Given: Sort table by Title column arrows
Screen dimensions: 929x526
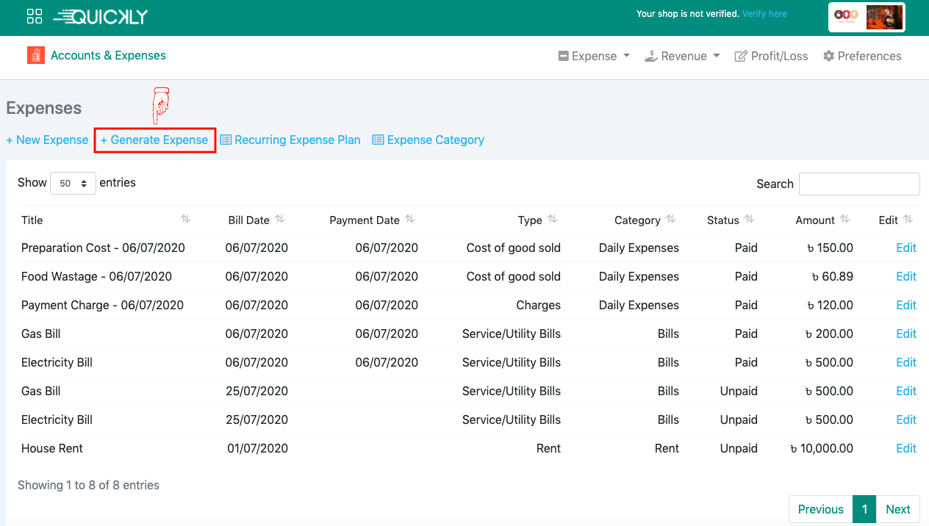Looking at the screenshot, I should (x=185, y=219).
